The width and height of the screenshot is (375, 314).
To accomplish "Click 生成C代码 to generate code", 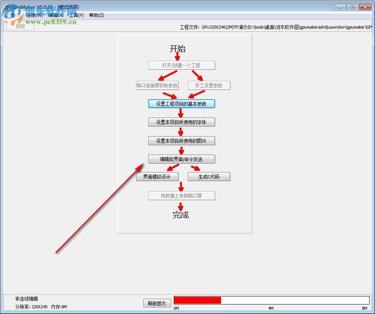I will (x=209, y=176).
